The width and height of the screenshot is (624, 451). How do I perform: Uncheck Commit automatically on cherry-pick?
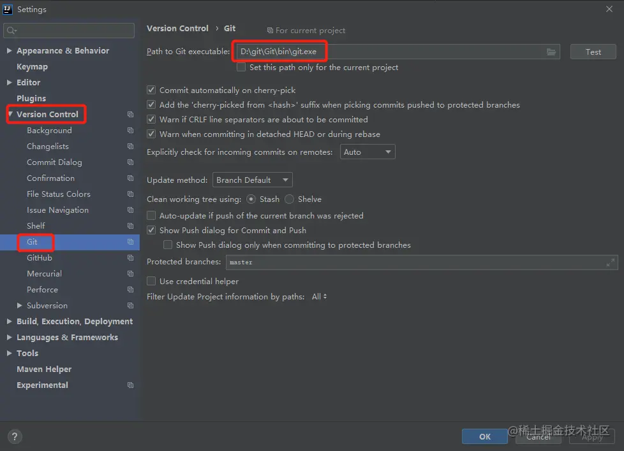click(x=151, y=90)
